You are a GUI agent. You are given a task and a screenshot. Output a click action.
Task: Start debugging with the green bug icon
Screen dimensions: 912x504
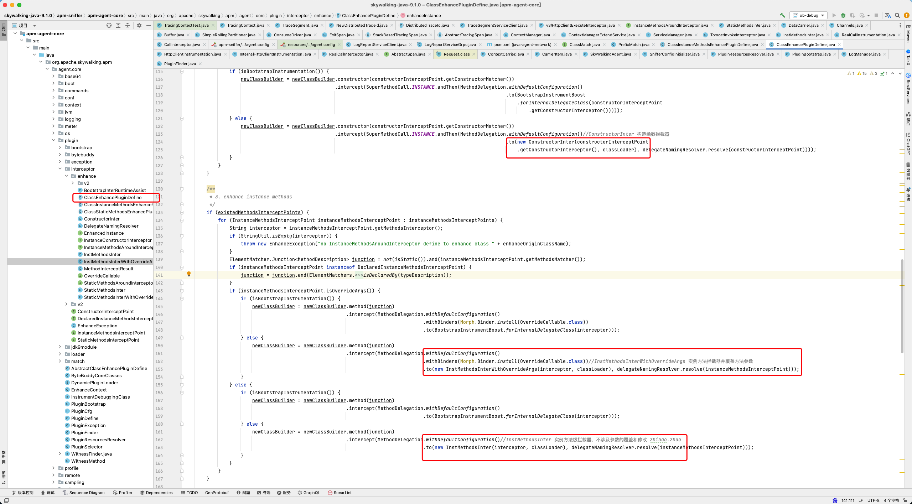(843, 15)
